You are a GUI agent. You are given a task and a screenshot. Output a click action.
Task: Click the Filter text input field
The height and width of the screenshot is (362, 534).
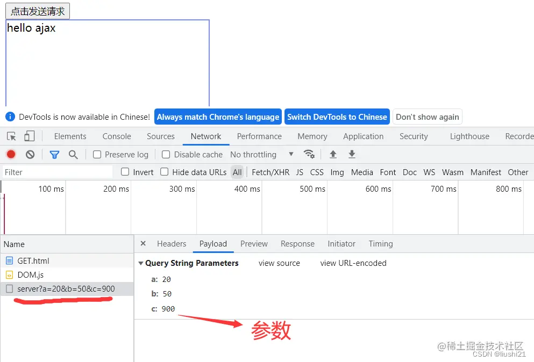pyautogui.click(x=58, y=172)
